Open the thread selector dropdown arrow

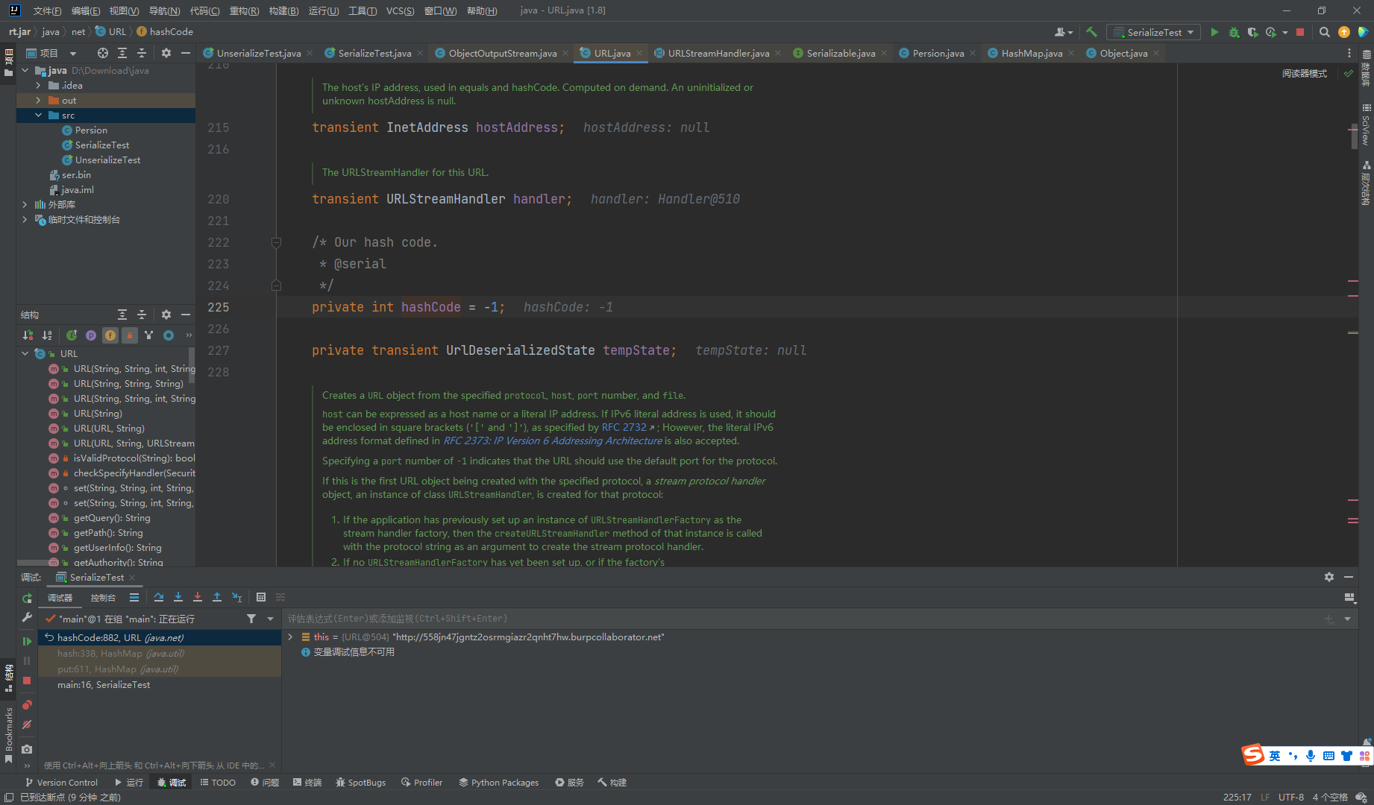(270, 619)
